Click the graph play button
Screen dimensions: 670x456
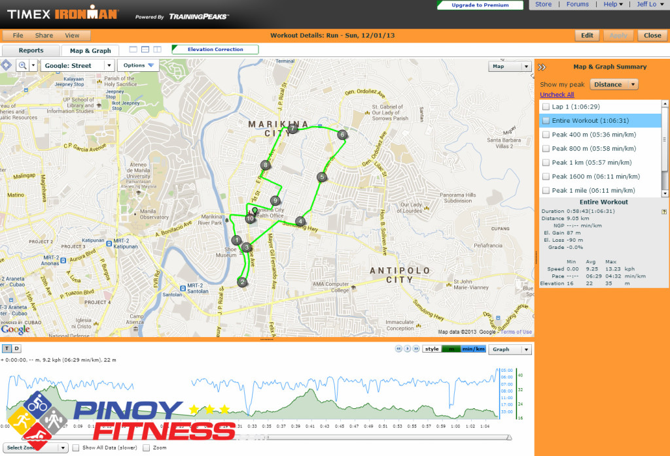(407, 350)
